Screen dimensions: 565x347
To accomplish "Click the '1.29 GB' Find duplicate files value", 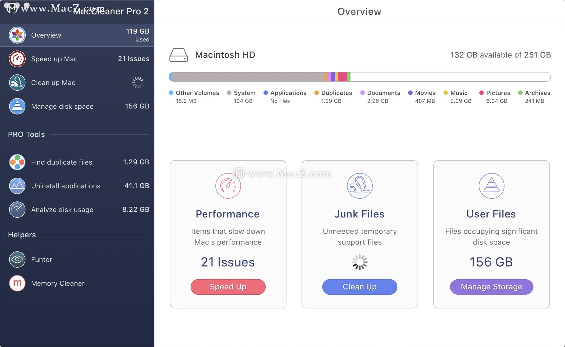I will pos(136,162).
